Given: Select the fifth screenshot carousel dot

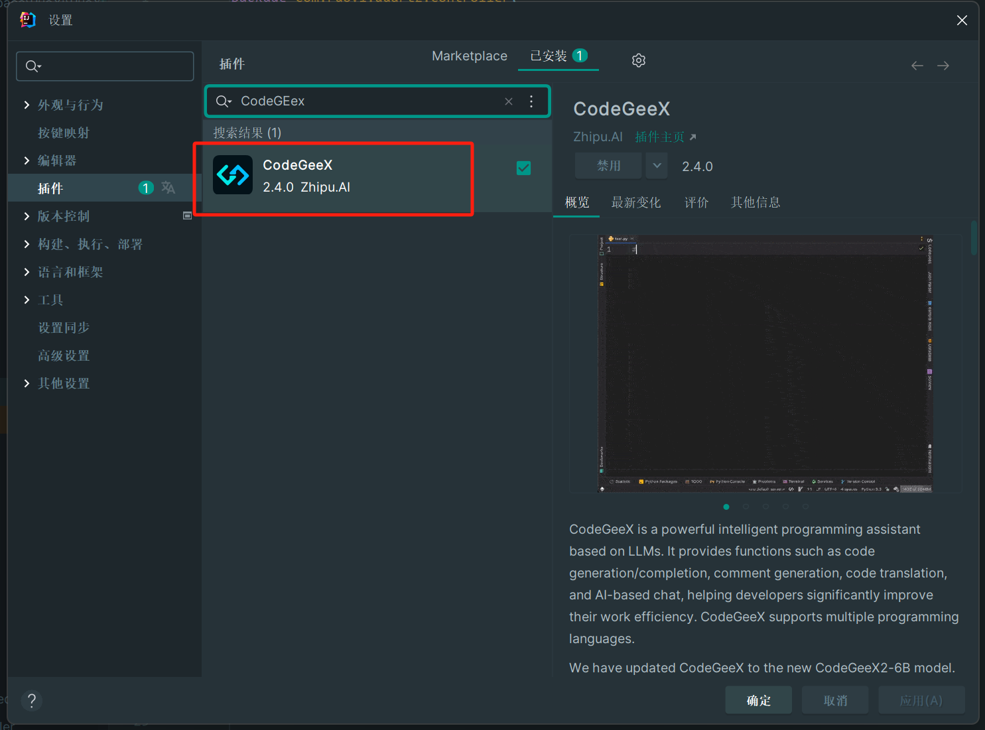Looking at the screenshot, I should coord(806,507).
